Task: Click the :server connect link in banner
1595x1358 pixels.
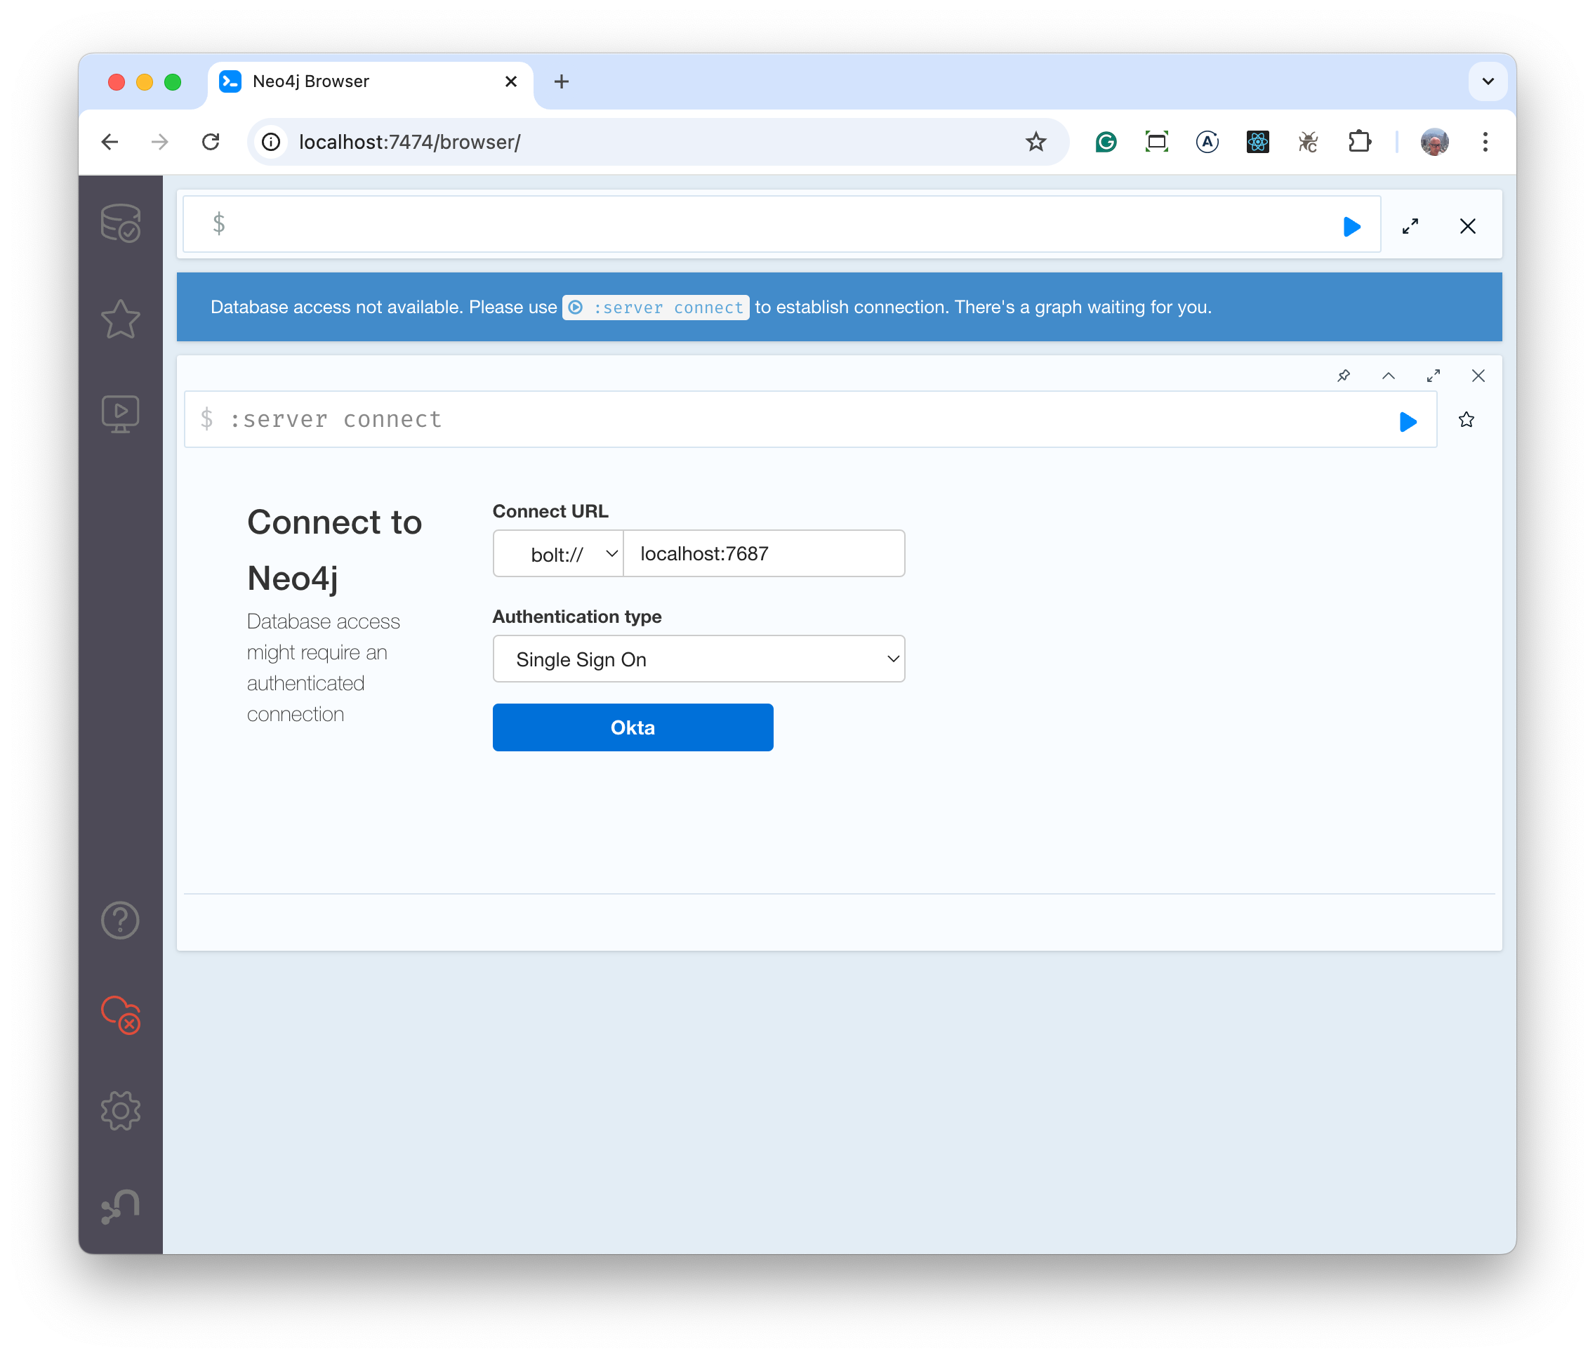Action: tap(656, 307)
